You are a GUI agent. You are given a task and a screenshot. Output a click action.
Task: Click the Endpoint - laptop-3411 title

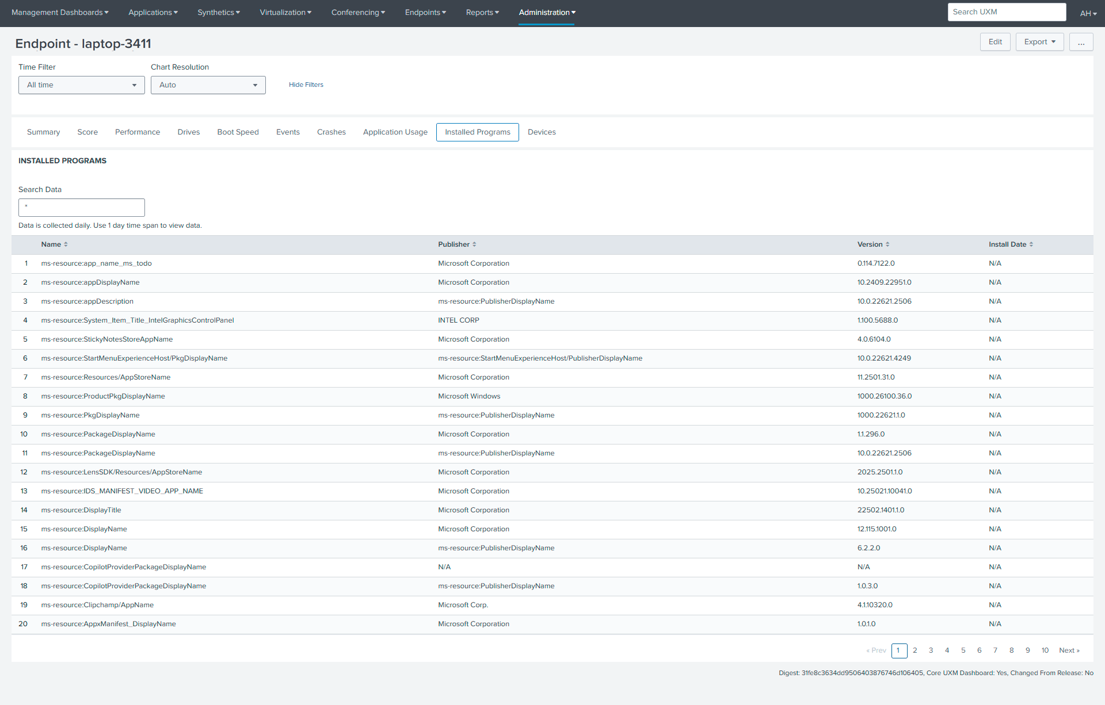click(83, 44)
